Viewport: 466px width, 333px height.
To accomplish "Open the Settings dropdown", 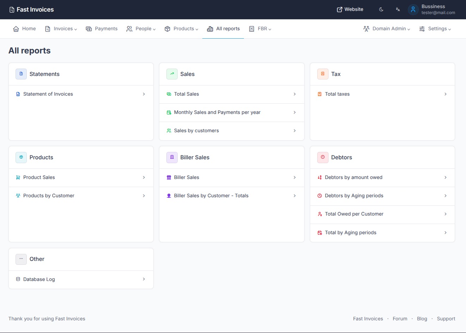I will point(435,29).
